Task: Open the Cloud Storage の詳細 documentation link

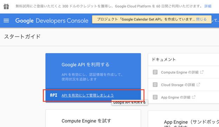Action: click(178, 85)
